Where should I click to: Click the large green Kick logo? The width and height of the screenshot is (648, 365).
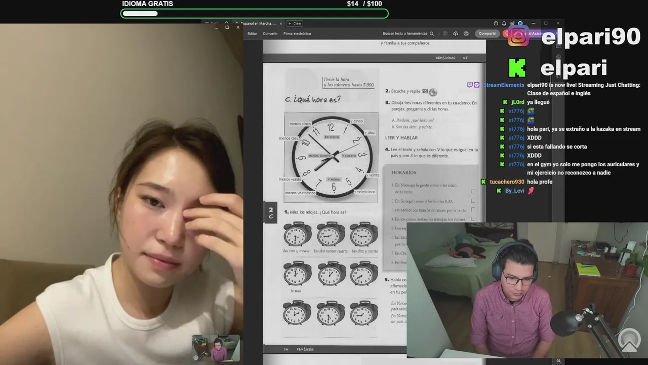[x=517, y=68]
